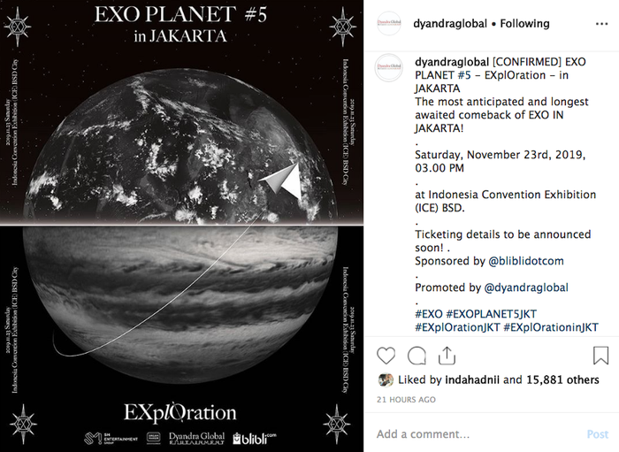
Task: Show the 15,881 others who liked
Action: (x=562, y=379)
